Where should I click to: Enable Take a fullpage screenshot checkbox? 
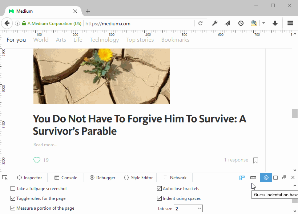point(13,189)
